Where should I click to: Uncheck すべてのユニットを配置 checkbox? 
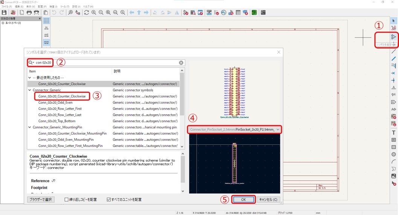click(109, 200)
